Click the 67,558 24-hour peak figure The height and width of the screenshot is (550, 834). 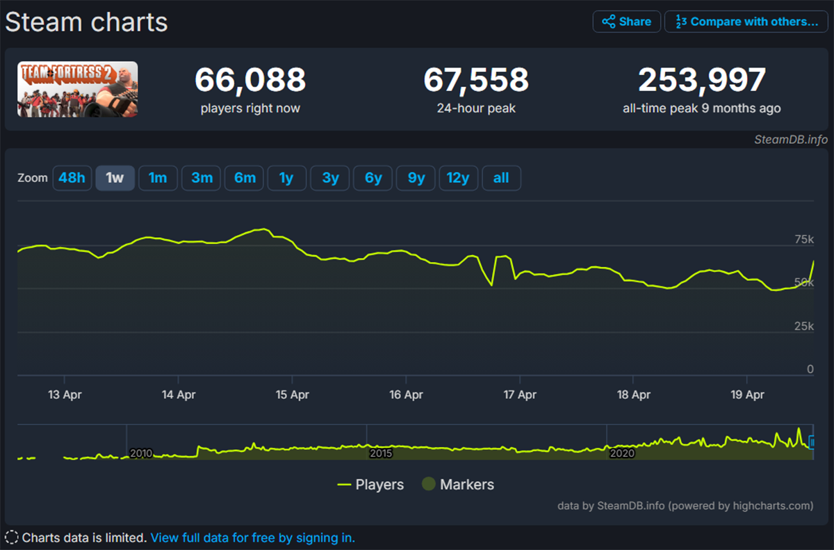[476, 80]
